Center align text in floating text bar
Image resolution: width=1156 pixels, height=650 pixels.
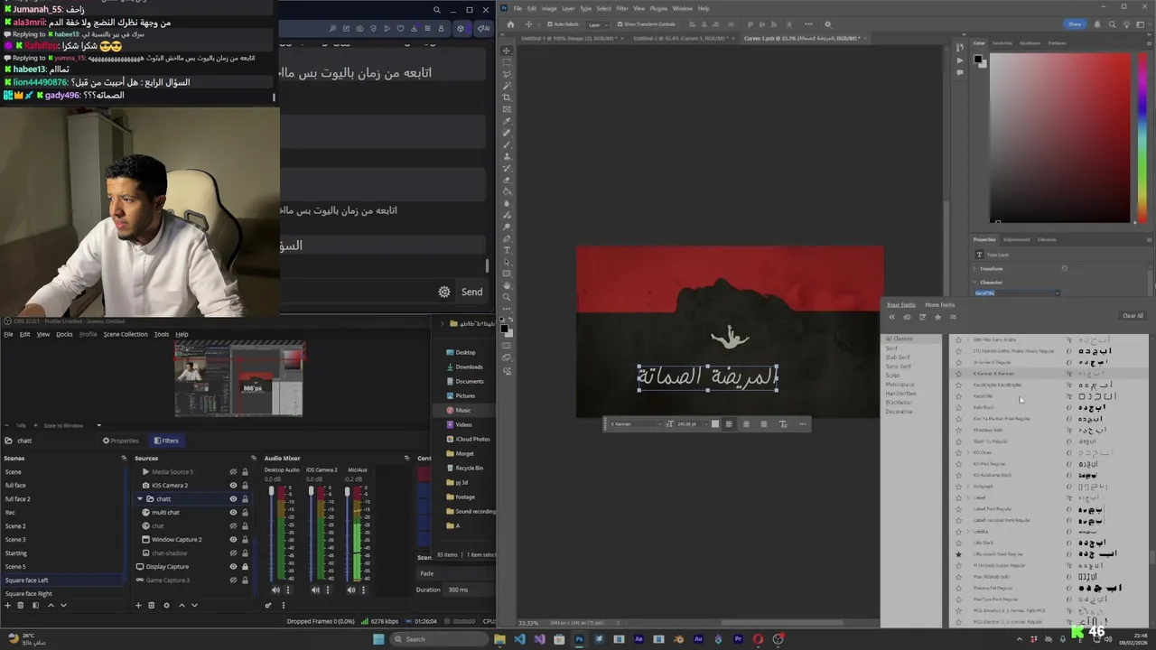pos(746,424)
